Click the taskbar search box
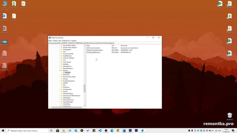This screenshot has height=133, width=237. (x=27, y=130)
